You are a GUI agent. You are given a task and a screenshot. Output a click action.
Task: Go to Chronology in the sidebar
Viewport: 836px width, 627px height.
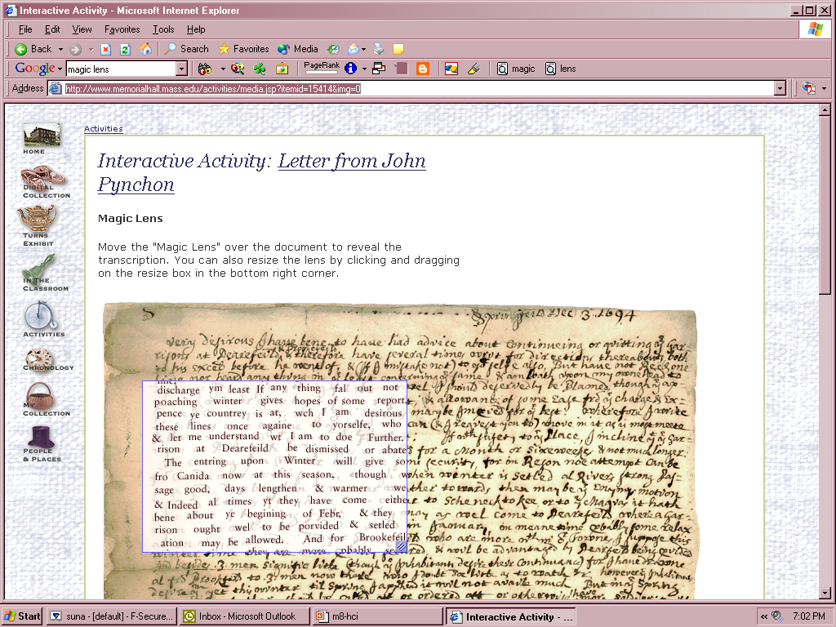point(40,360)
